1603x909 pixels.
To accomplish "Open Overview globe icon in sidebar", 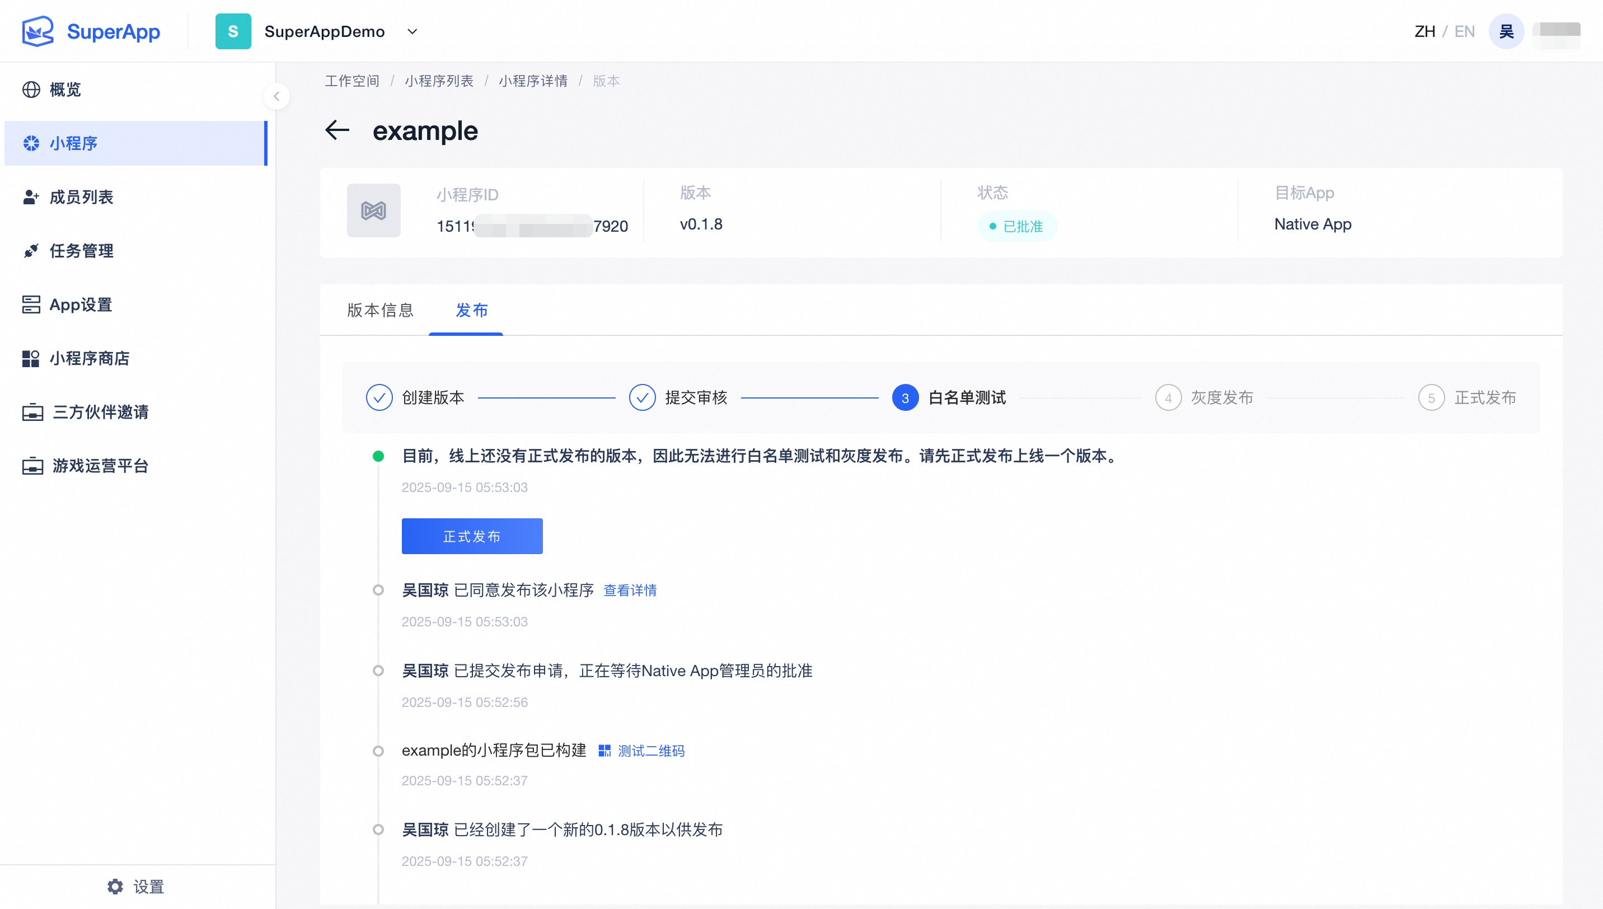I will 31,90.
